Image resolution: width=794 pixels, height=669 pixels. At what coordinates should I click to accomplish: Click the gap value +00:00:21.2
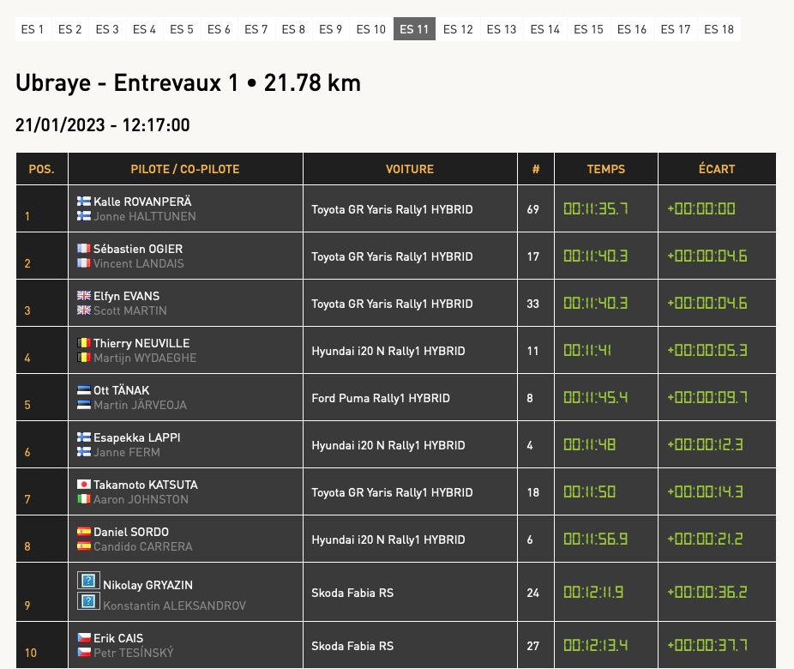[x=706, y=539]
